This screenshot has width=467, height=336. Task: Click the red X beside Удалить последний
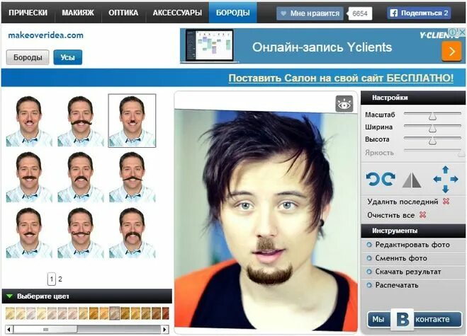pyautogui.click(x=446, y=202)
